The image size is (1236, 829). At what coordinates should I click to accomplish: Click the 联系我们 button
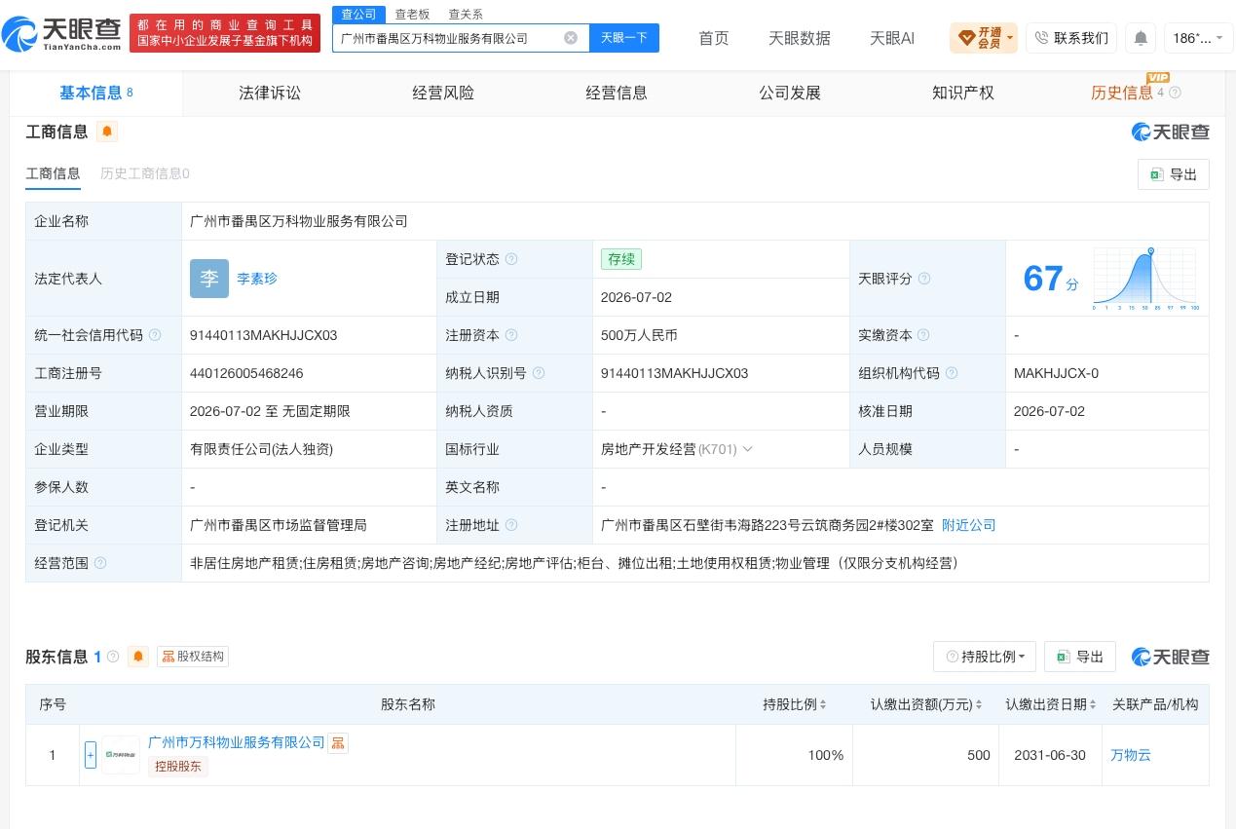[1071, 38]
